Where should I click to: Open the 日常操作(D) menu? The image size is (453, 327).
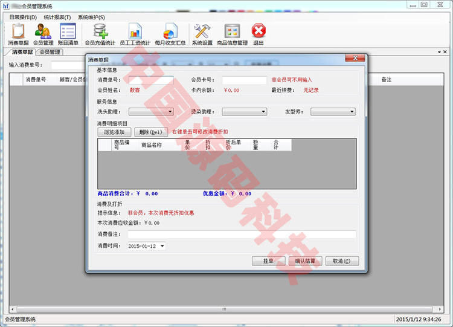23,18
